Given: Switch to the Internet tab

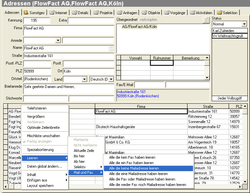Looking at the screenshot, I should (58, 13).
